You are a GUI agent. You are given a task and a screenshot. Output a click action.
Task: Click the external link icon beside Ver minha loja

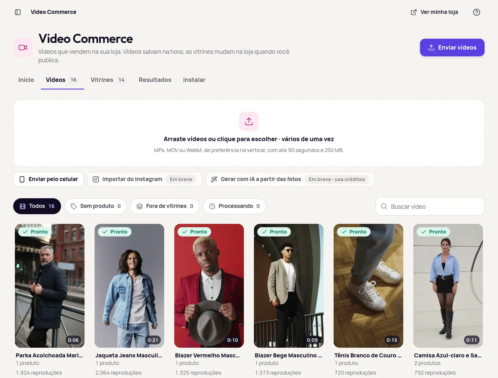click(x=413, y=12)
